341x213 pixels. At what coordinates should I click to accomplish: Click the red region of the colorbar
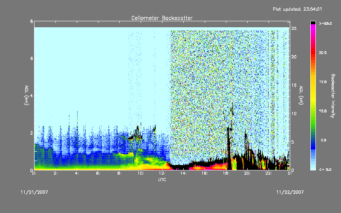[x=313, y=52]
